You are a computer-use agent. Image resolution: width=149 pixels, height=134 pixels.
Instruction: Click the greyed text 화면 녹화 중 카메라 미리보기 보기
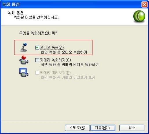tap(68, 77)
